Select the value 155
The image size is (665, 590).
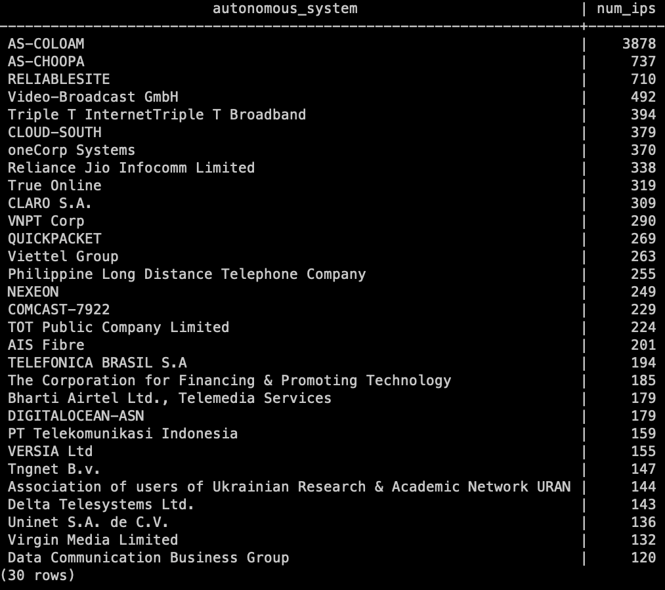[x=643, y=452]
